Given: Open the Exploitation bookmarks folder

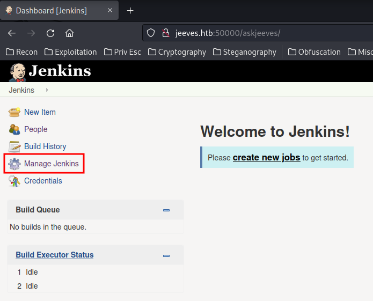Looking at the screenshot, I should [71, 52].
